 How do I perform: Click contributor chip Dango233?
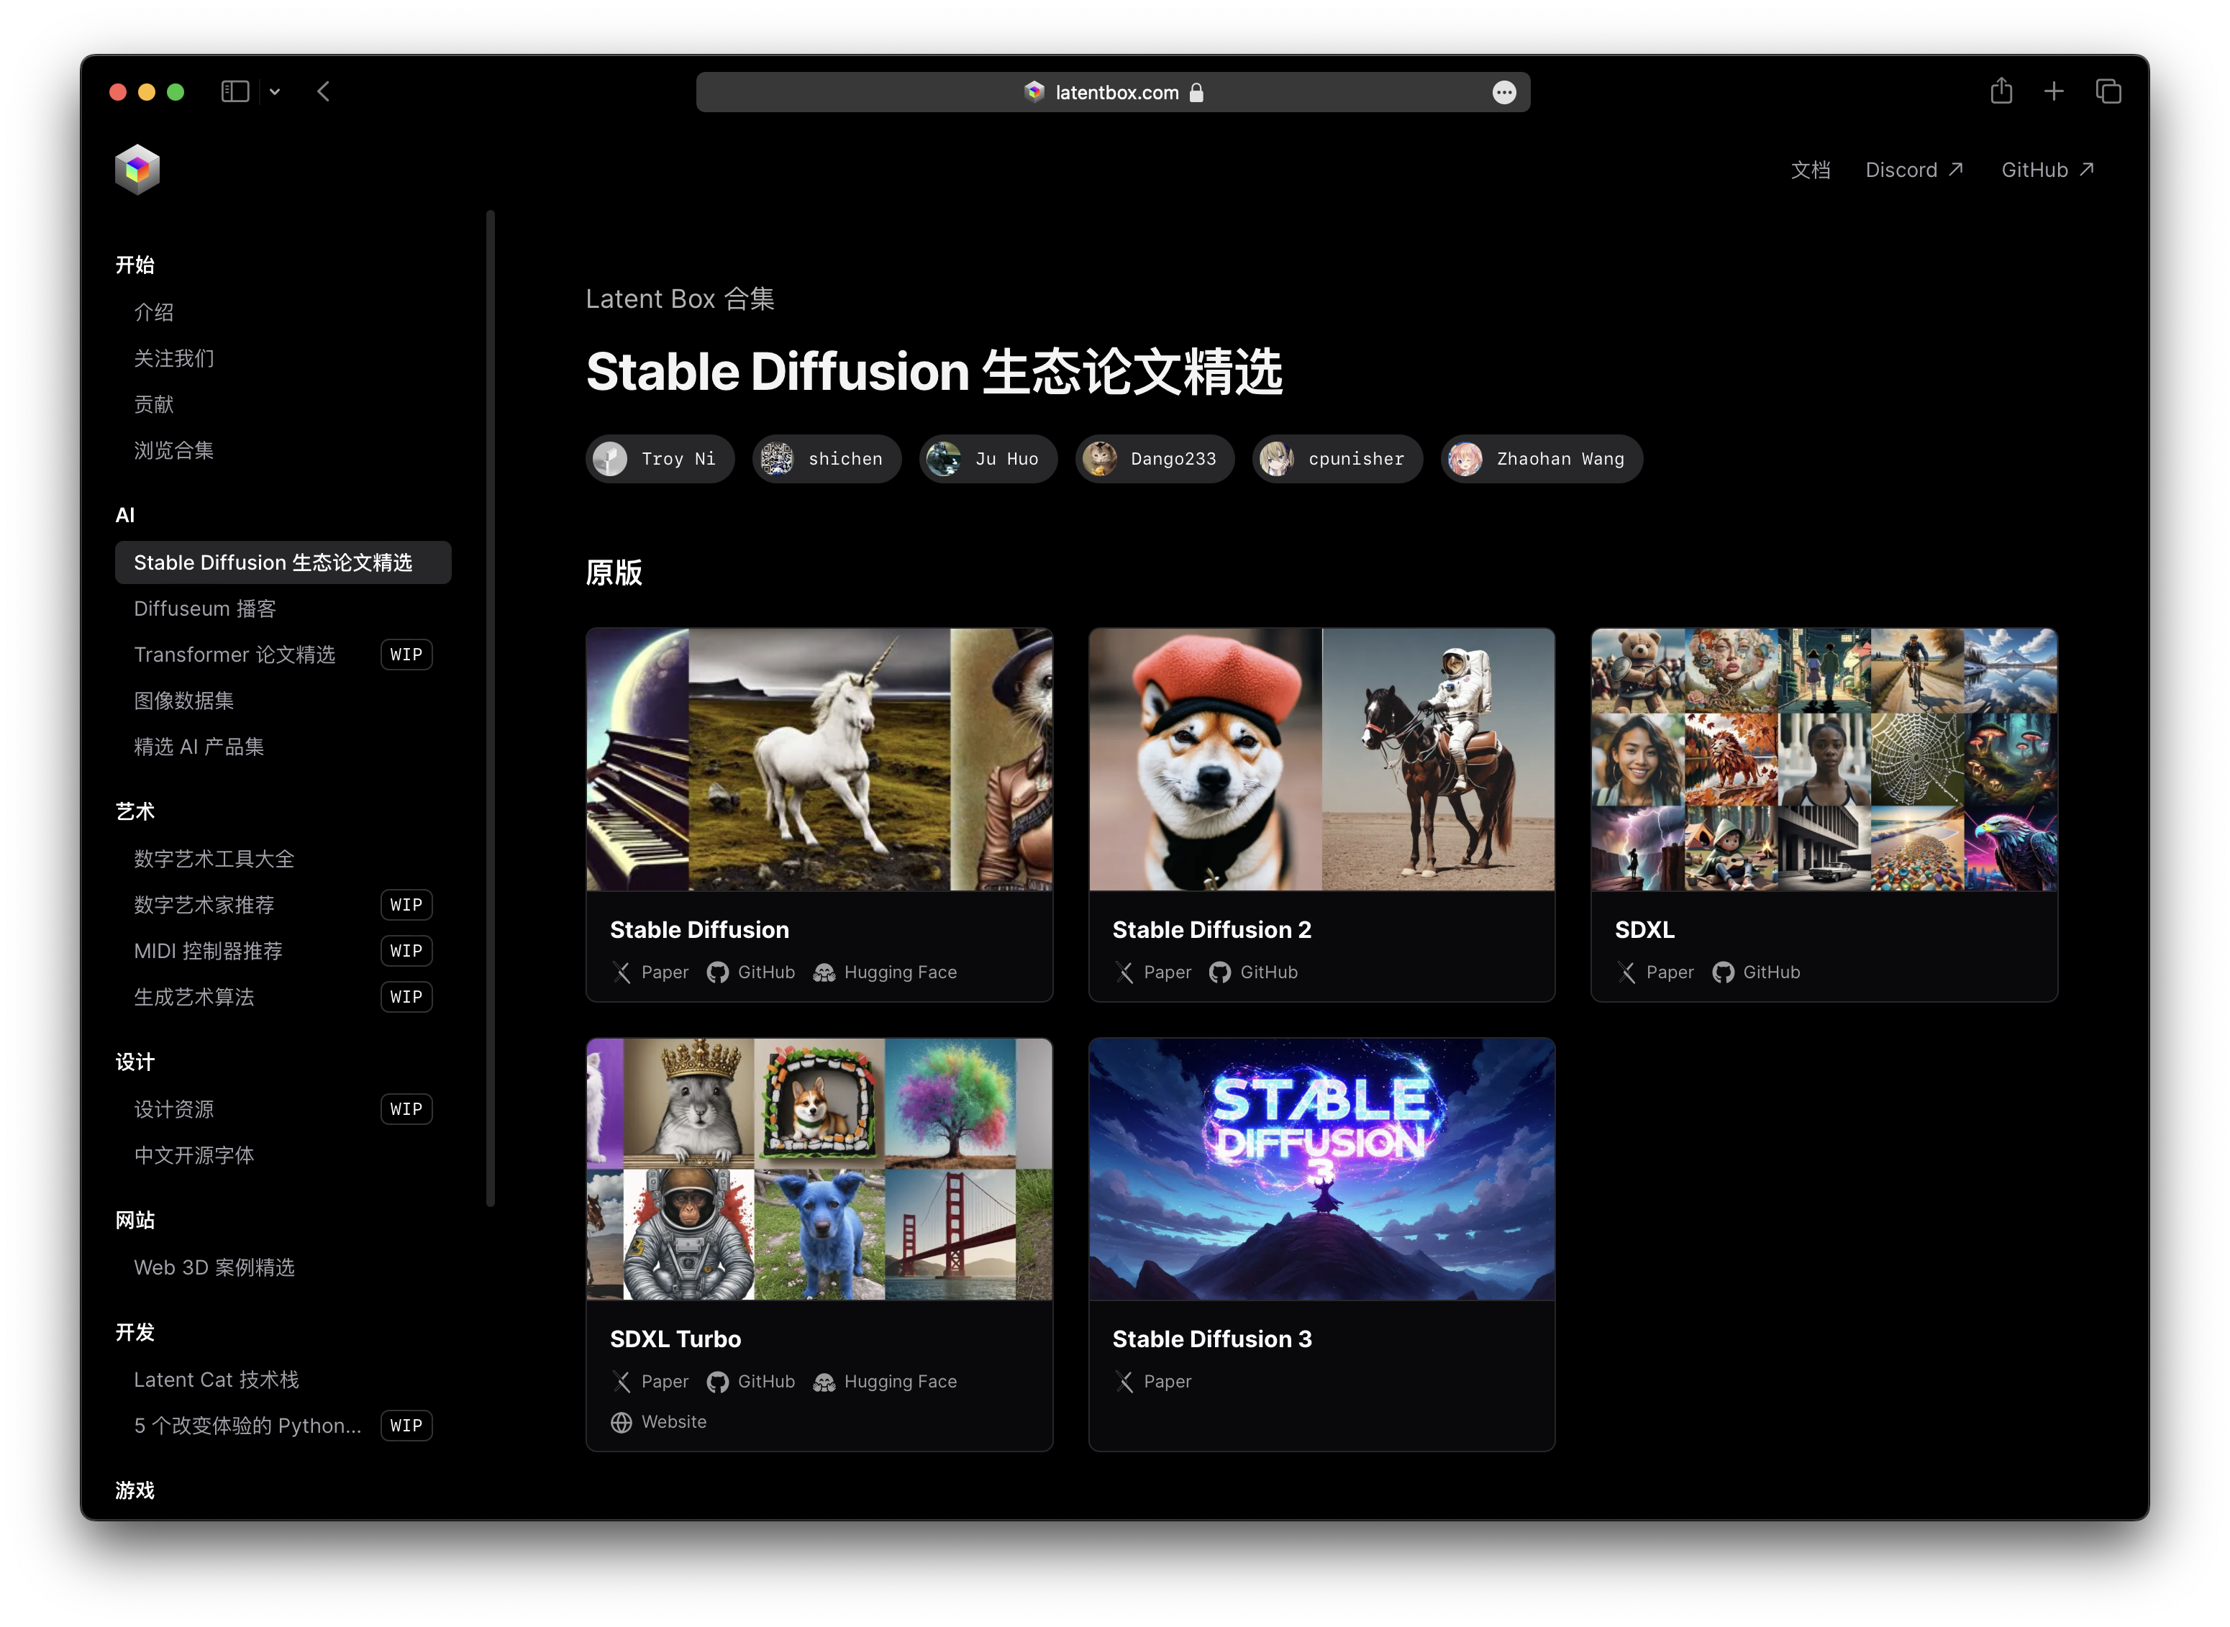pyautogui.click(x=1155, y=459)
